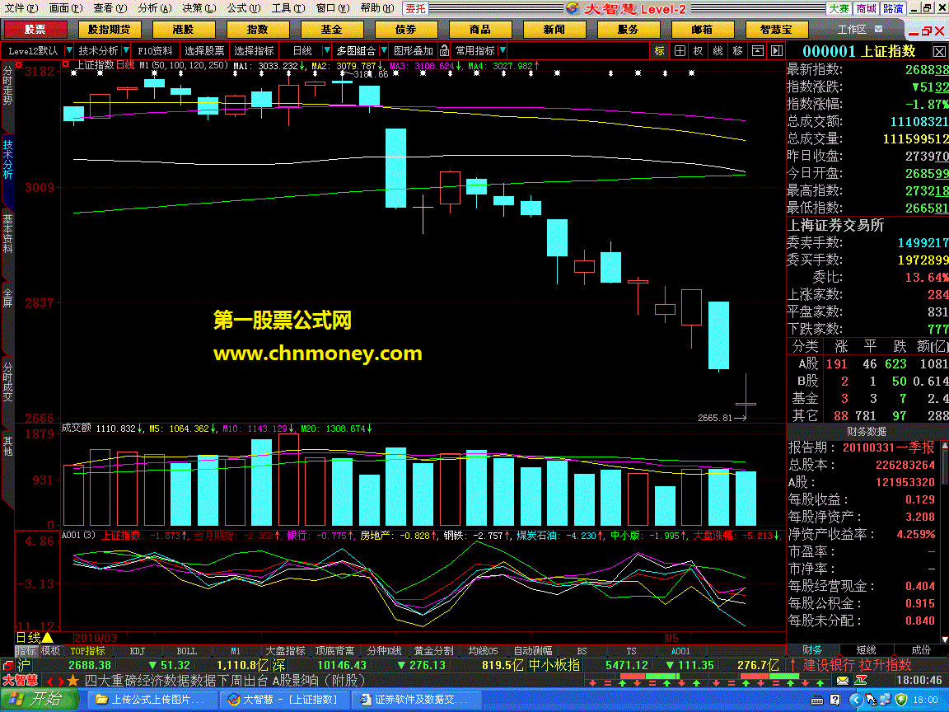Switch to the 分时成交 side tab

(7, 382)
